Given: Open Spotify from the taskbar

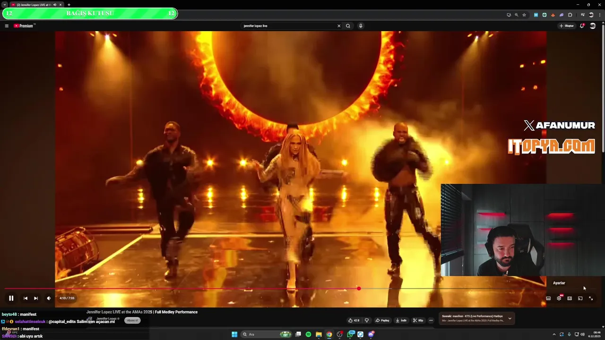Looking at the screenshot, I should (x=308, y=334).
